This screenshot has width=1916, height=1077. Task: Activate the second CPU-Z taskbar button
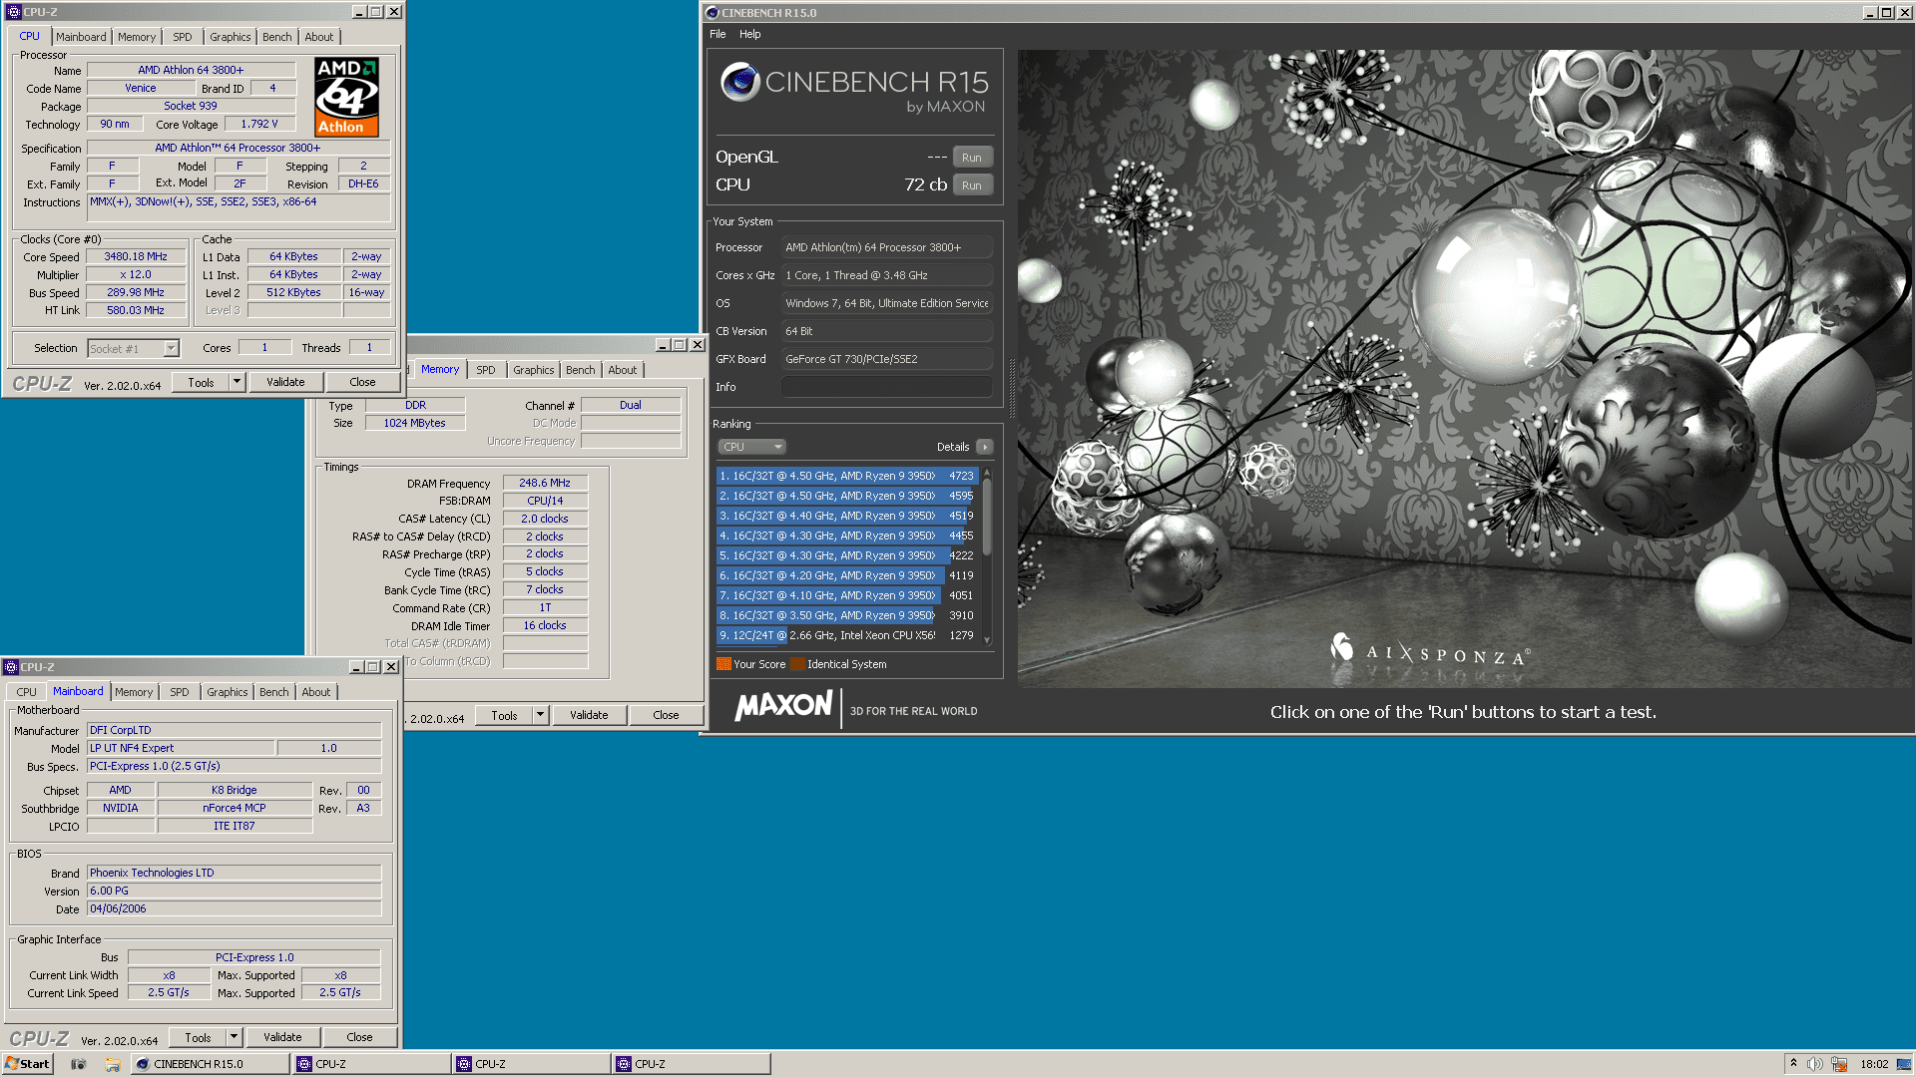point(531,1064)
